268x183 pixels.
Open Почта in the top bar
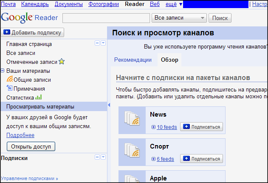(8, 4)
